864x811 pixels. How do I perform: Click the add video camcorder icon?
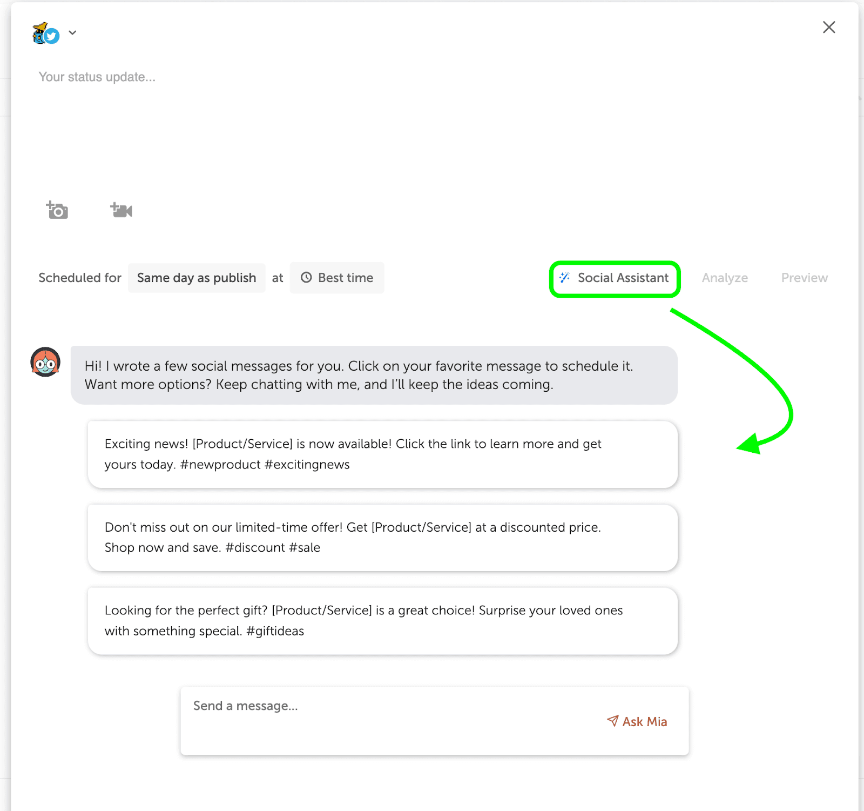pos(122,210)
